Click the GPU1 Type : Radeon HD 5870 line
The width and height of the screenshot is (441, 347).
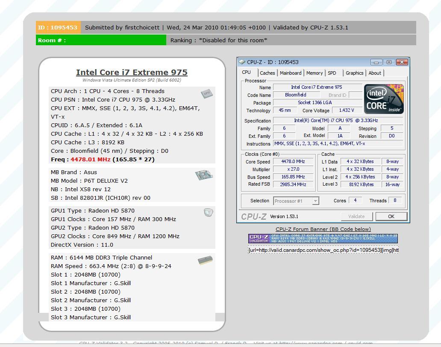point(93,210)
